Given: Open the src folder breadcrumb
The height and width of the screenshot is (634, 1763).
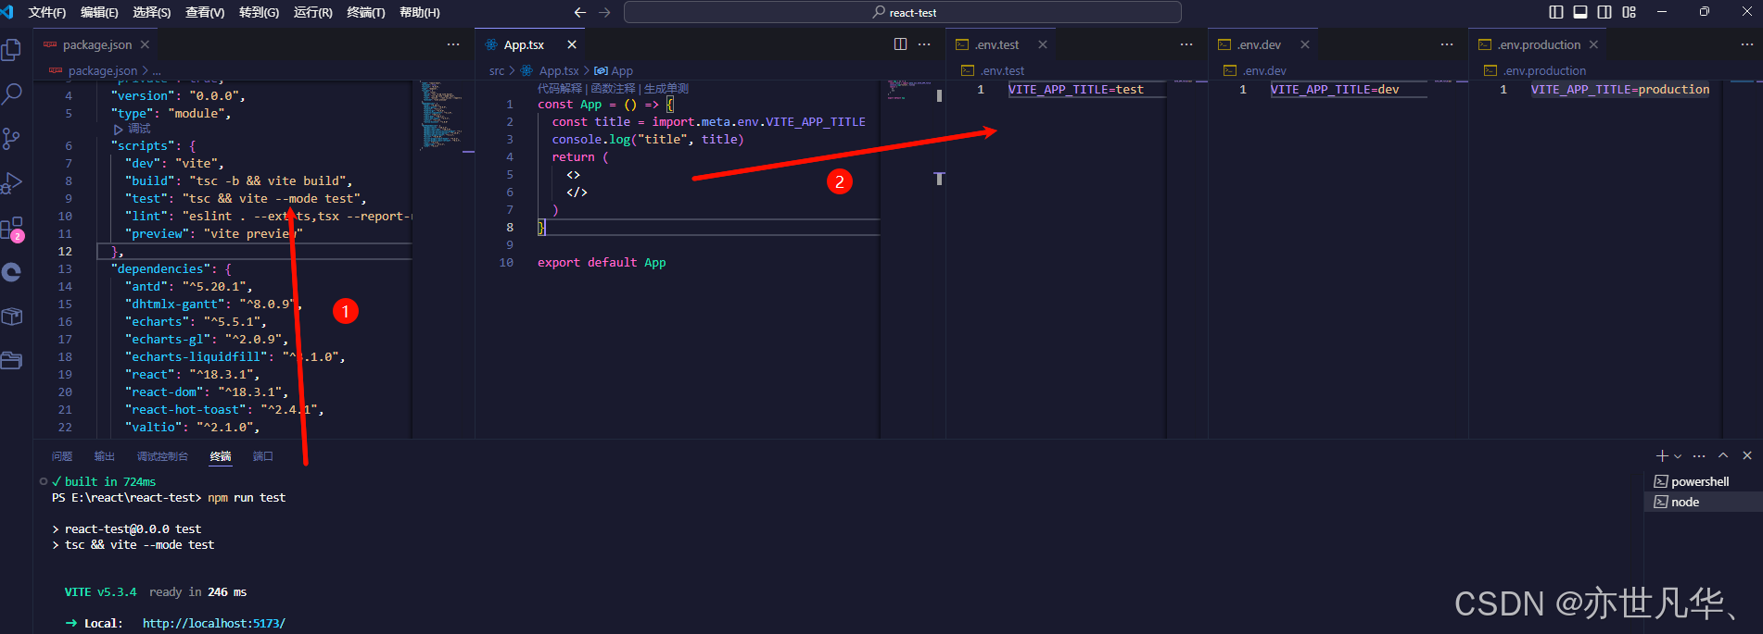Looking at the screenshot, I should [x=497, y=70].
